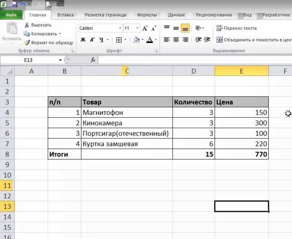Select Top Align vertical alignment
Viewport: 292px width, 239px height.
click(167, 28)
